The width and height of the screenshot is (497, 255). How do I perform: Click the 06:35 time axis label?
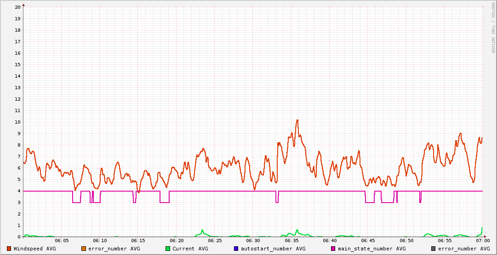point(291,240)
